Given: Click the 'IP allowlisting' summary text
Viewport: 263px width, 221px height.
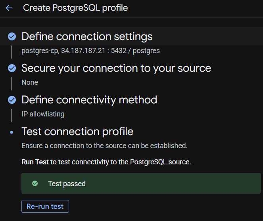Looking at the screenshot, I should pos(43,114).
